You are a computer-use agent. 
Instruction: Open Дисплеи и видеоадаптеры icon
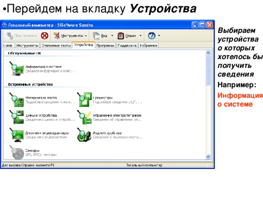click(16, 135)
